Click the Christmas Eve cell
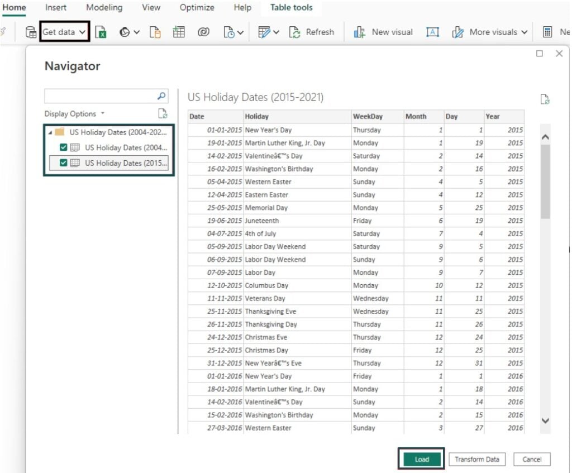Screen dimensions: 572x473 click(297, 337)
